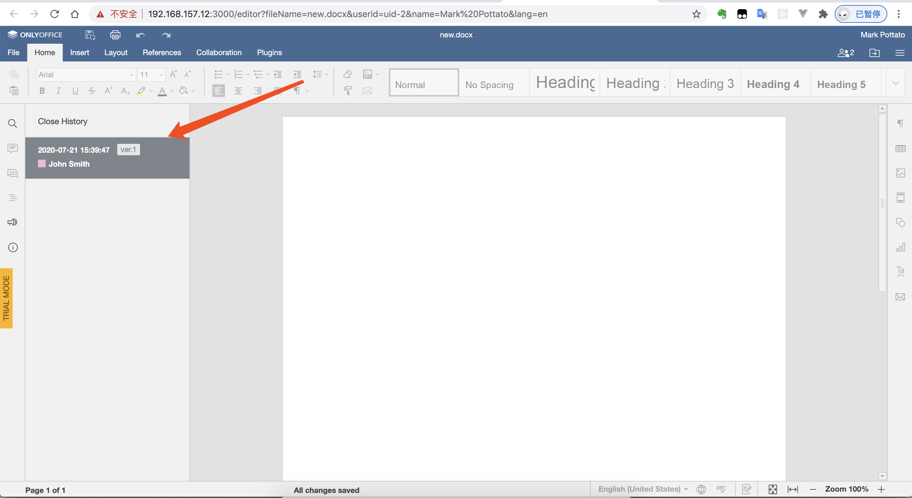Screen dimensions: 912x498
Task: Switch to the Insert tab
Action: (x=79, y=52)
